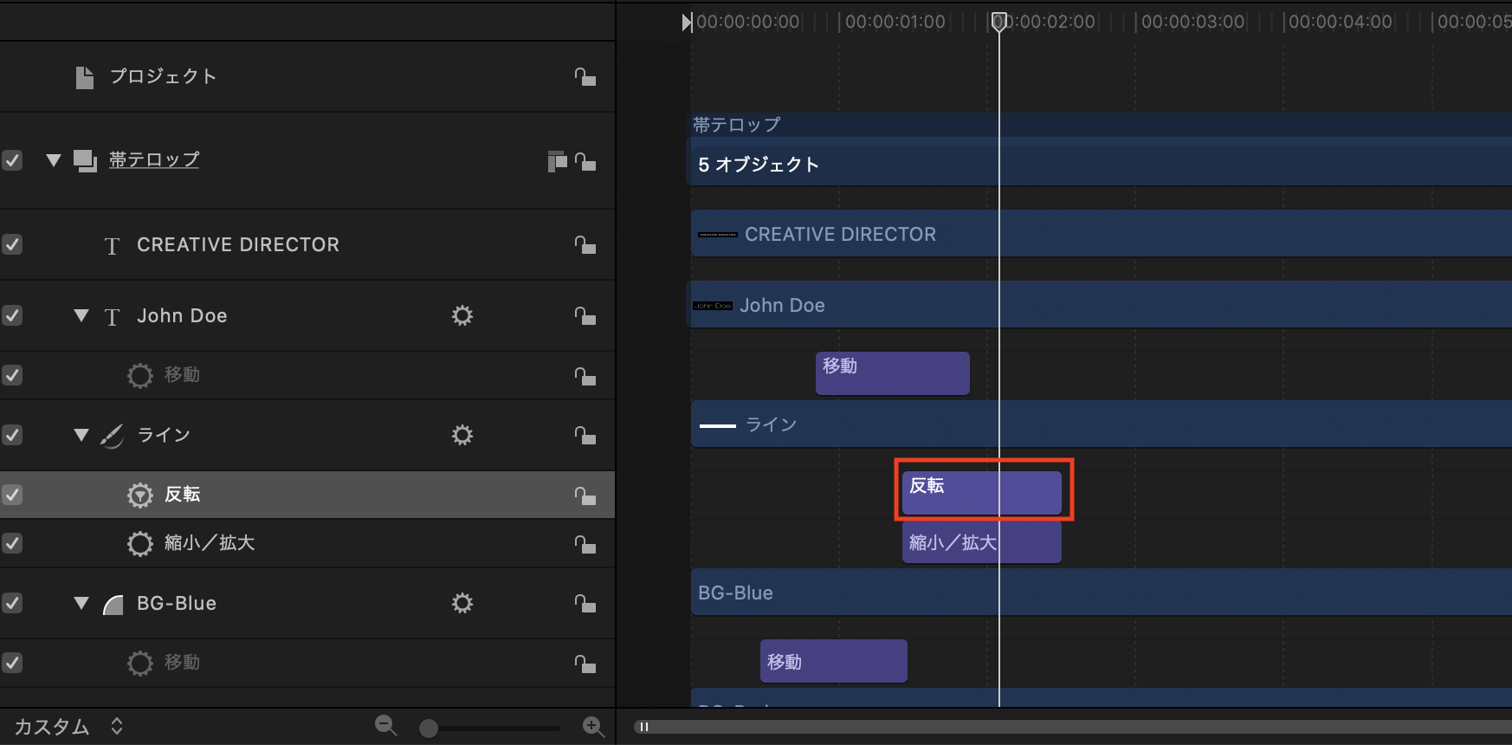The width and height of the screenshot is (1512, 745).
Task: Click the gear icon on the ライン layer
Action: pos(462,435)
